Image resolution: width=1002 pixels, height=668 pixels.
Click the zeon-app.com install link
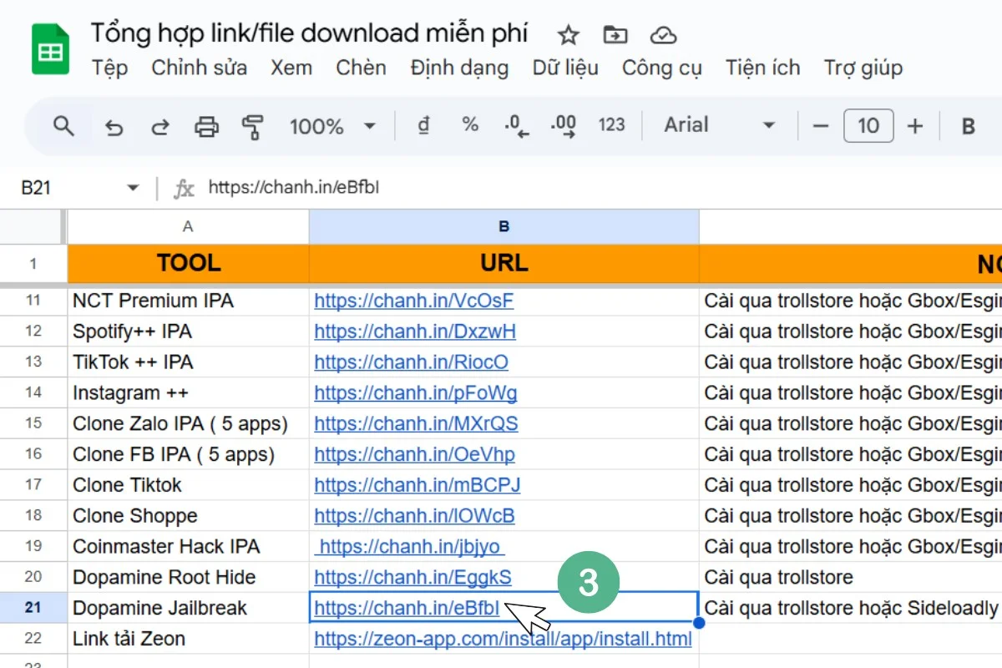tap(503, 640)
